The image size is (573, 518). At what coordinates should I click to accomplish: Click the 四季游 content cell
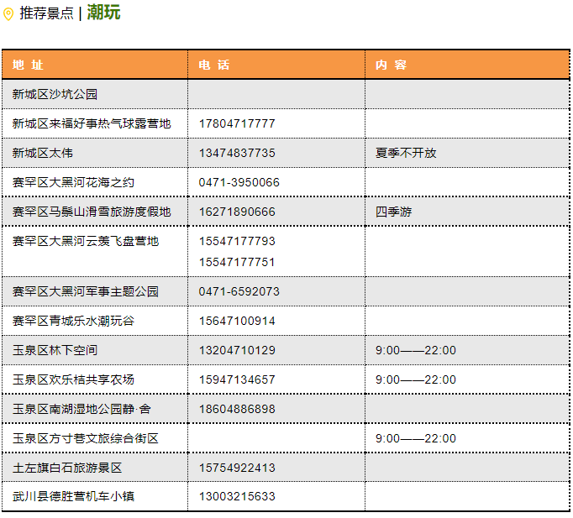394,212
